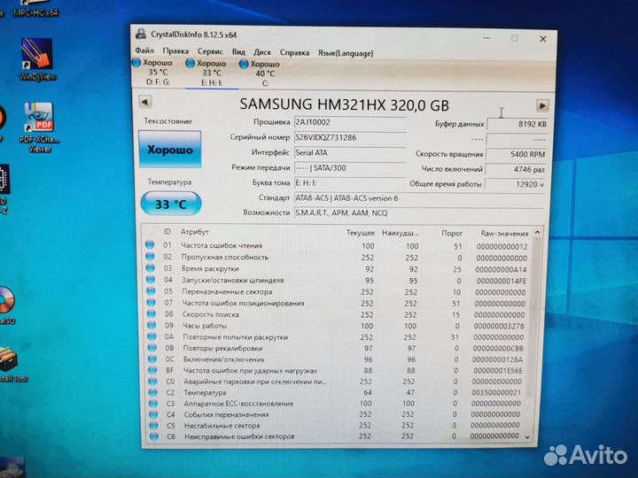
Task: Open the Файл menu
Action: [x=144, y=50]
